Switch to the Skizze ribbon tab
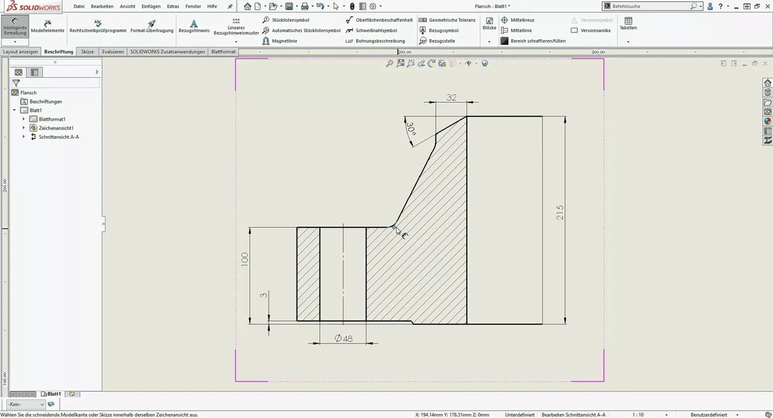This screenshot has height=418, width=773. [x=87, y=51]
